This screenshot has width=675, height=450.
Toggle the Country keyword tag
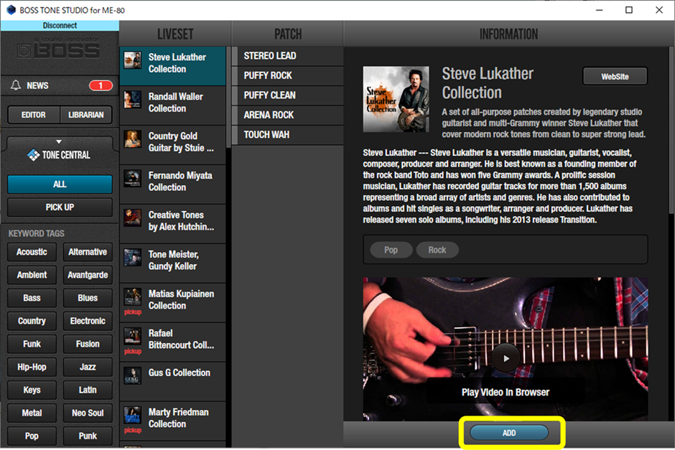pyautogui.click(x=32, y=321)
